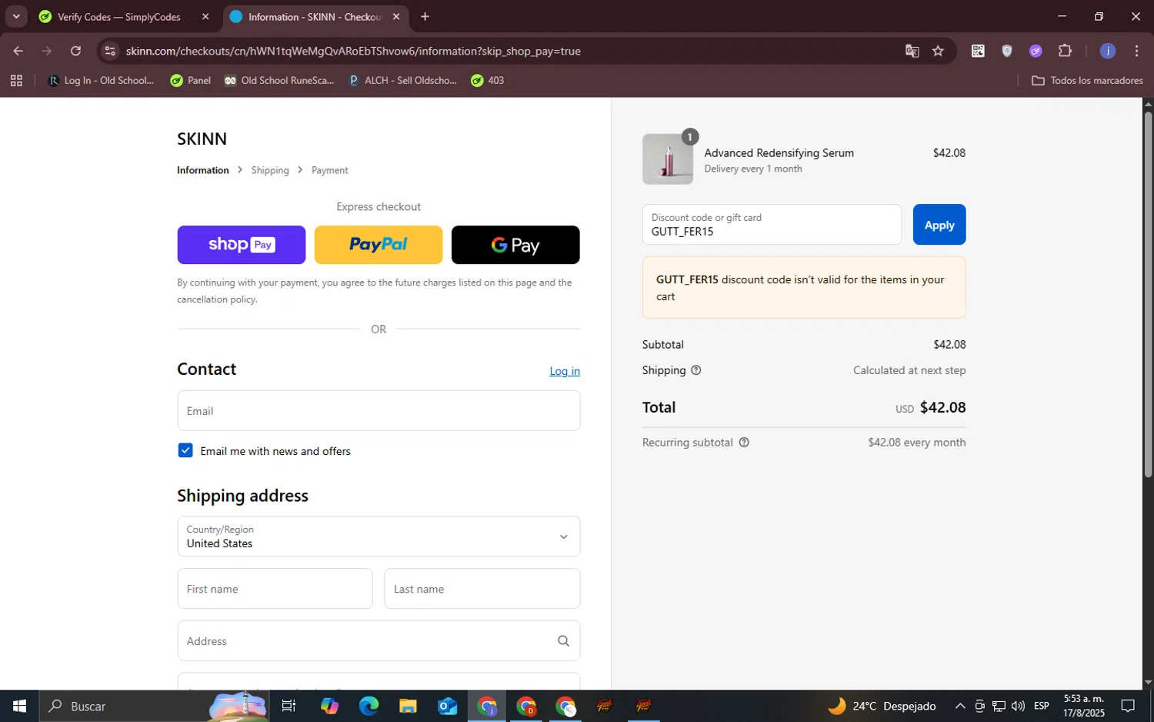
Task: Reload the current checkout page
Action: click(75, 51)
